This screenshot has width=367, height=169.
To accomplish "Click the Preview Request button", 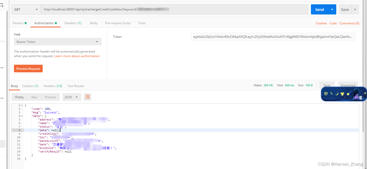I will [28, 69].
